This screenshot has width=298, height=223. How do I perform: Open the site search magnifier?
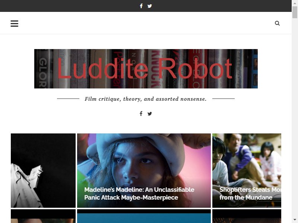click(277, 23)
